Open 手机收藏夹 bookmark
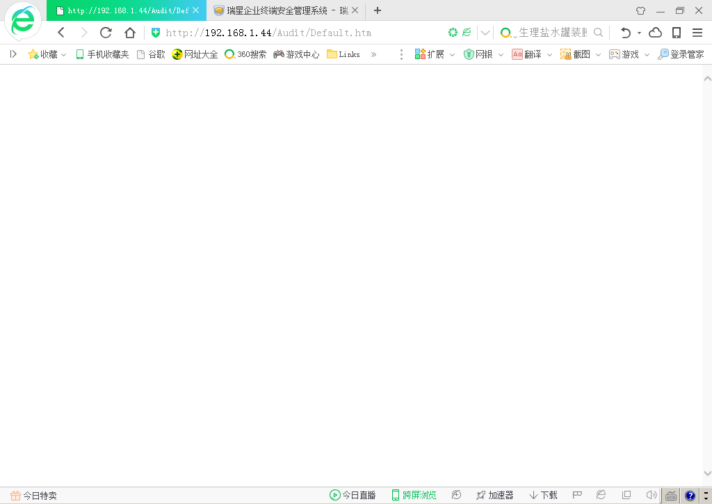 pyautogui.click(x=102, y=54)
